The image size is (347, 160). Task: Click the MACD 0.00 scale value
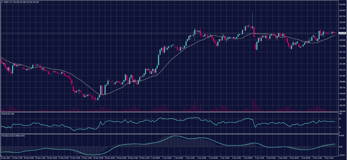click(x=340, y=147)
